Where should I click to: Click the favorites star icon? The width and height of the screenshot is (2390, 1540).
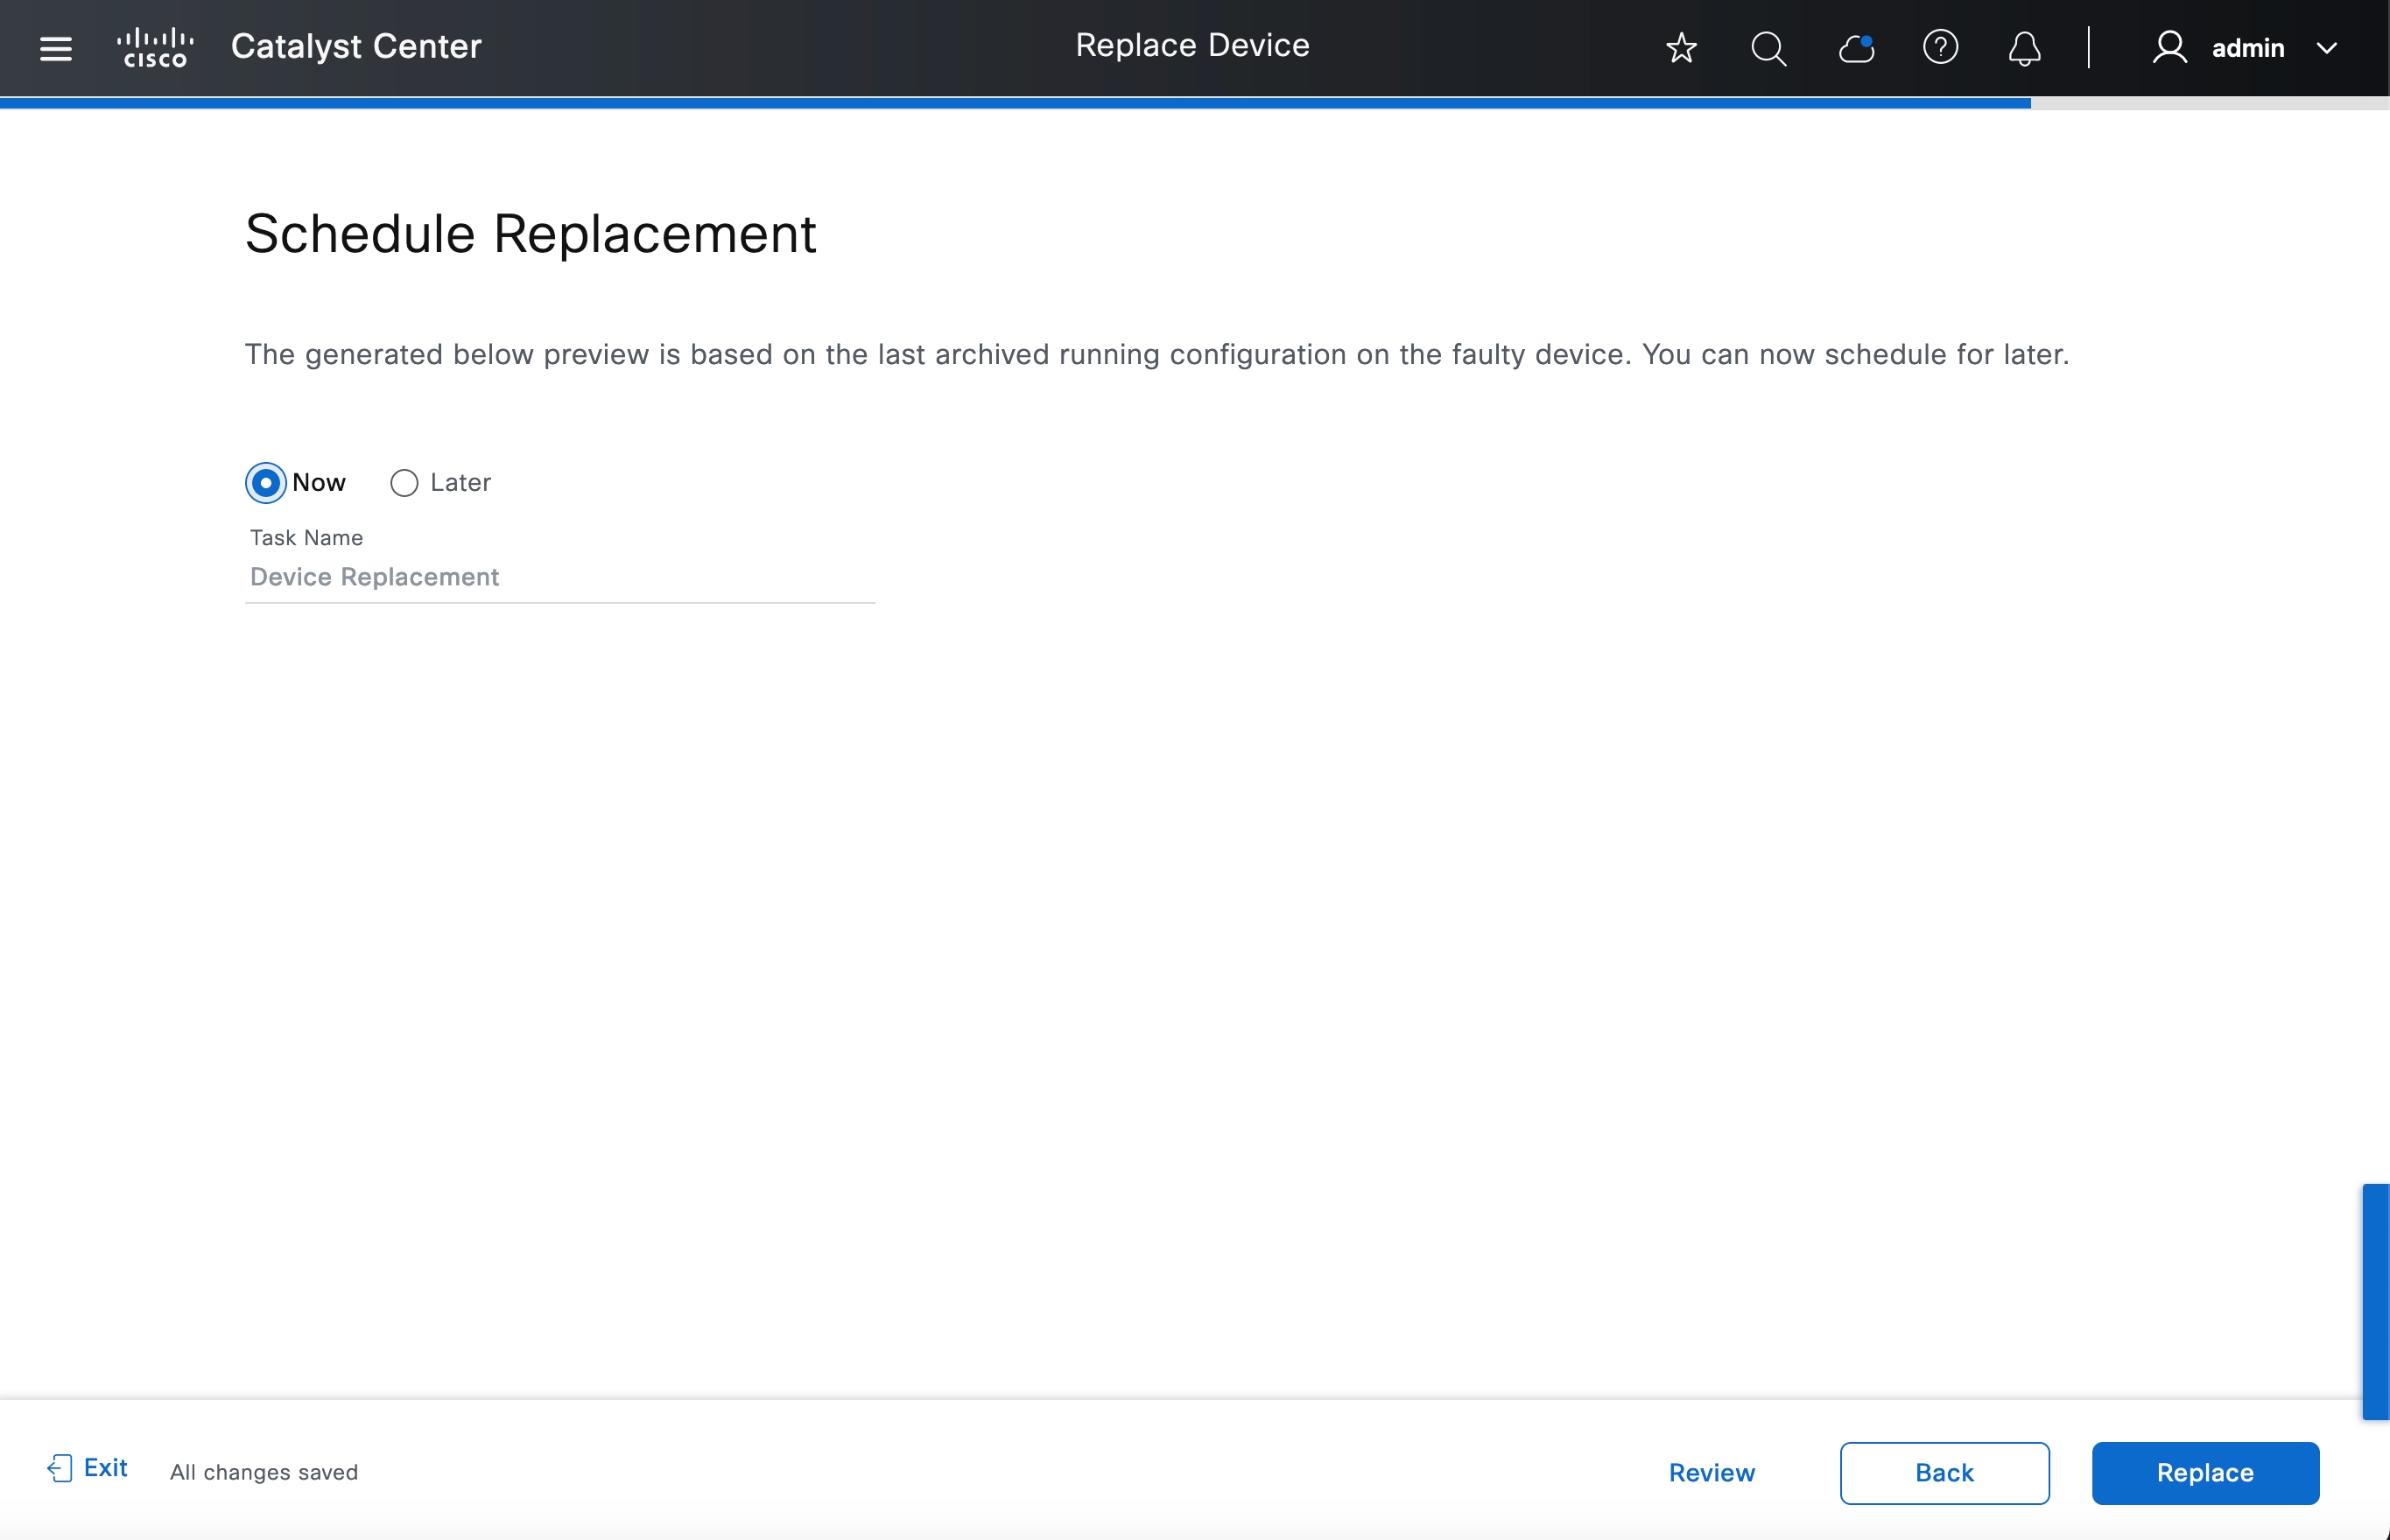coord(1681,48)
